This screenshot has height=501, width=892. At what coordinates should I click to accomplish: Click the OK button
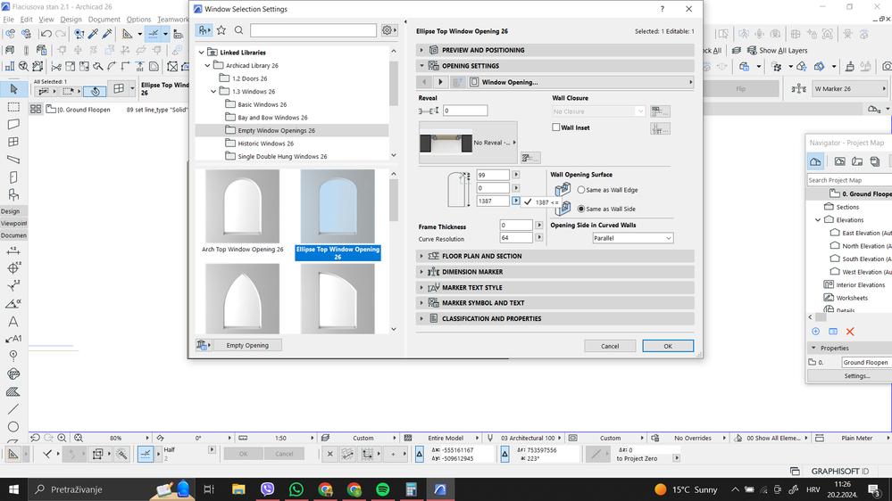pyautogui.click(x=667, y=346)
